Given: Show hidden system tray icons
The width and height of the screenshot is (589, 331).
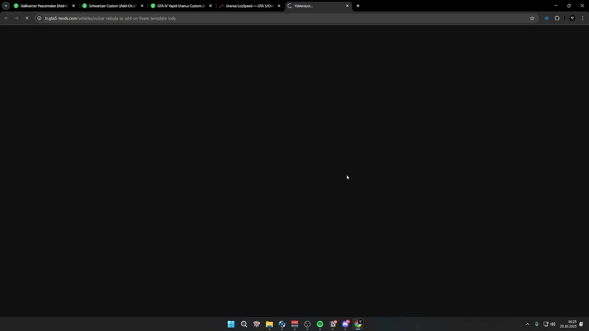Looking at the screenshot, I should coord(527,324).
